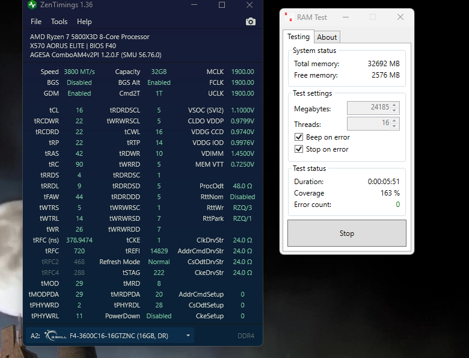Click the Refresh Mode Normal value
469x358 pixels.
[x=159, y=262]
